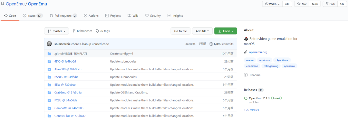Viewport: 348px width, 118px height.
Task: Click the OpenEmu 2.3.3 release tag icon
Action: (x=246, y=98)
